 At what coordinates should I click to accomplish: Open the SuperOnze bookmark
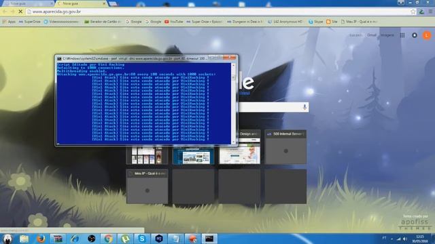29,22
